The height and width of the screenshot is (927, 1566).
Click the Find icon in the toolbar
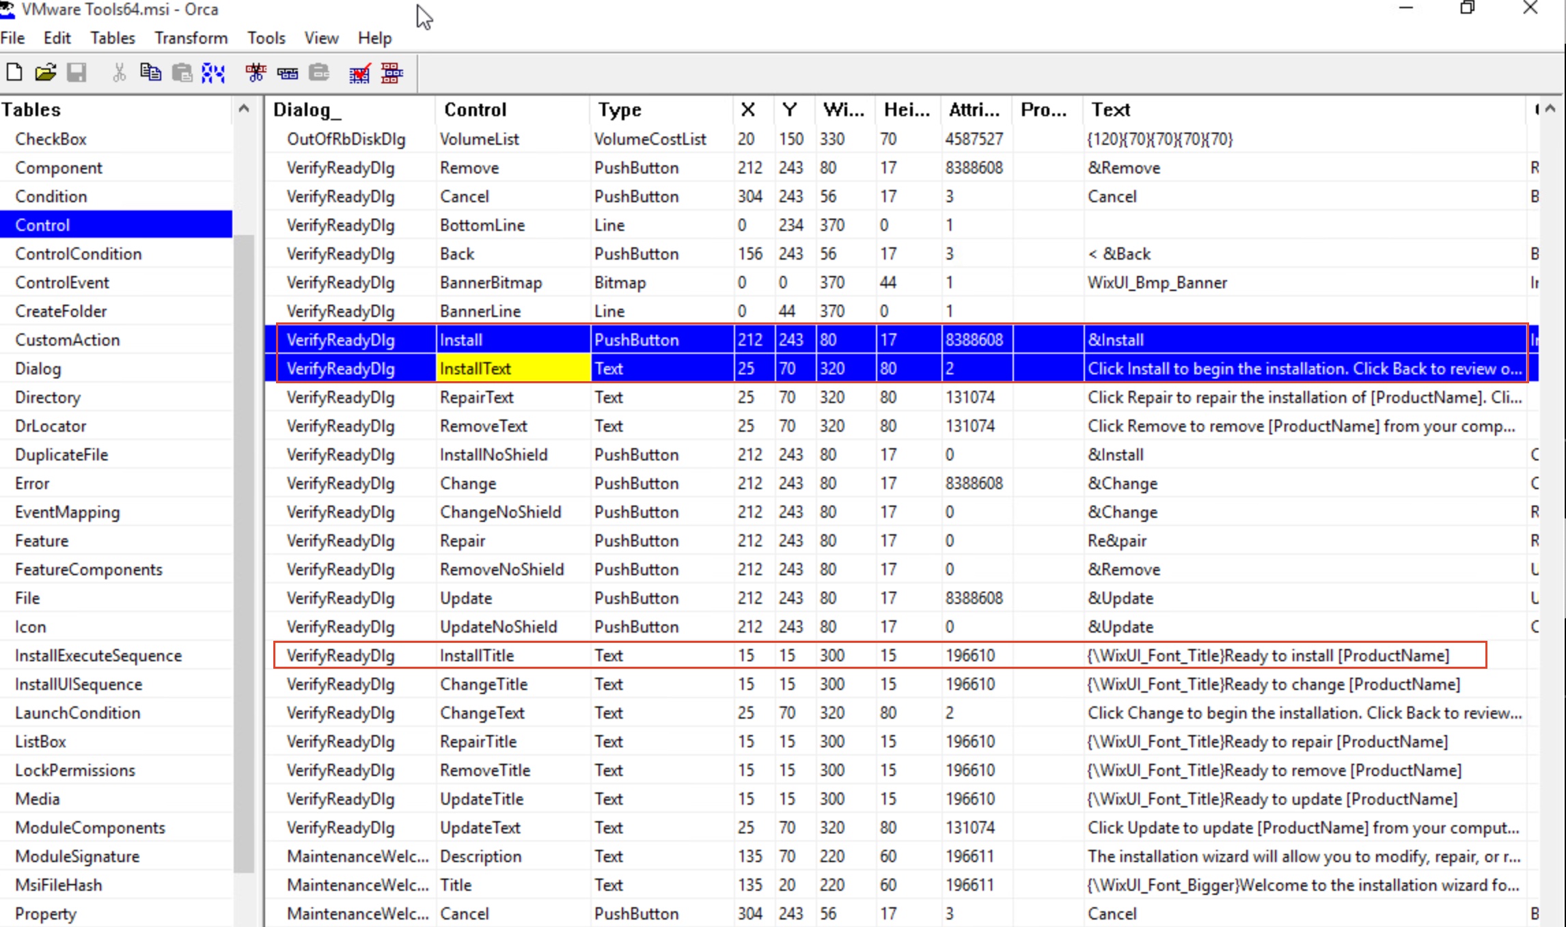[x=214, y=73]
